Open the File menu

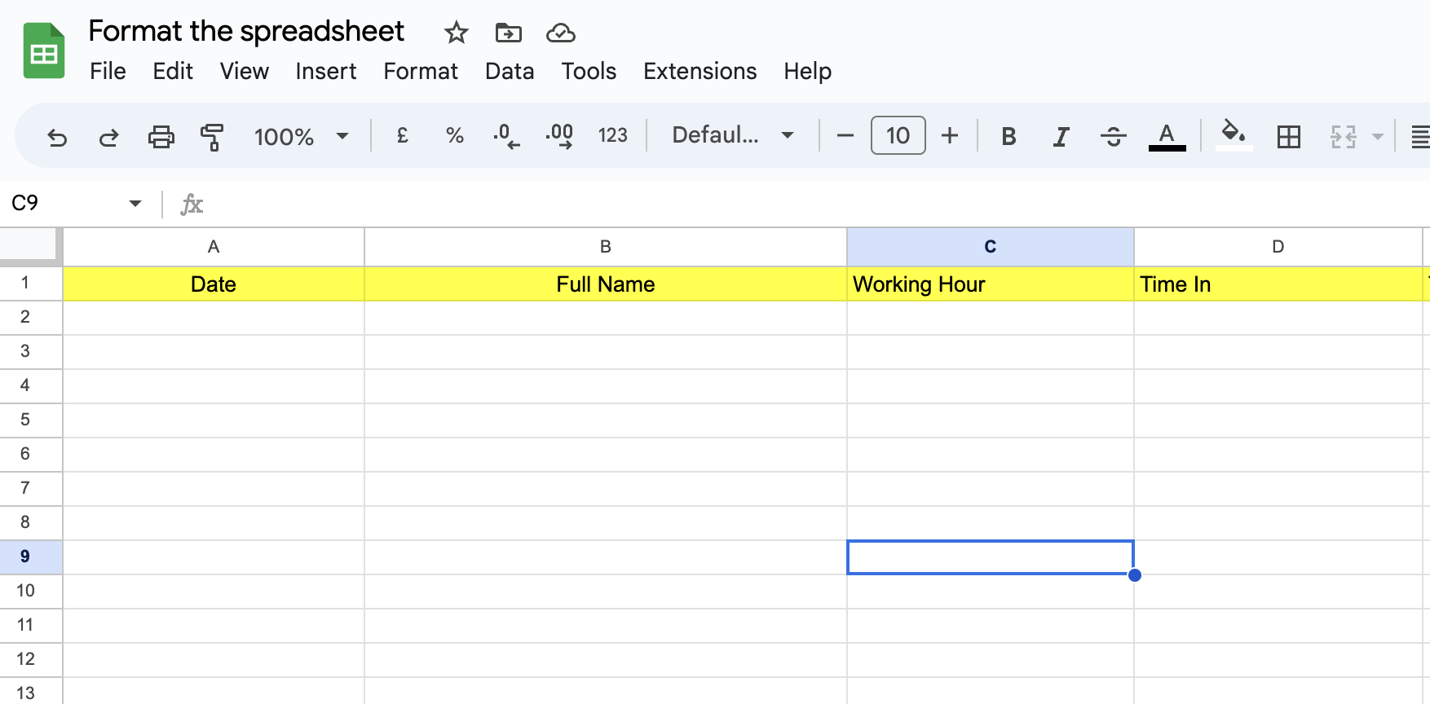(x=108, y=71)
